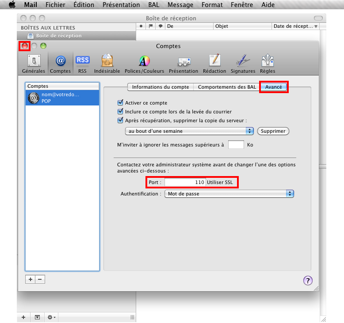Click the message size Ko input field

coord(236,145)
